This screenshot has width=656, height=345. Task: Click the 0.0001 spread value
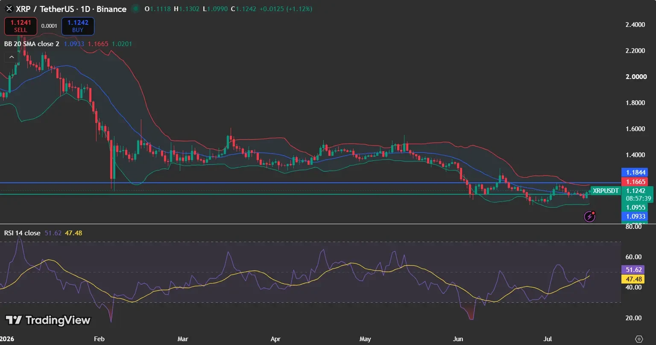(x=49, y=26)
